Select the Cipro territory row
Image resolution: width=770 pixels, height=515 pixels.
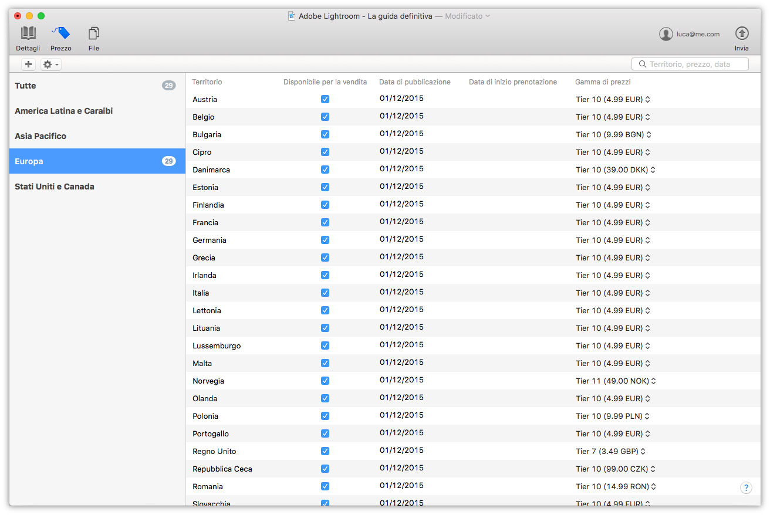[x=473, y=152]
